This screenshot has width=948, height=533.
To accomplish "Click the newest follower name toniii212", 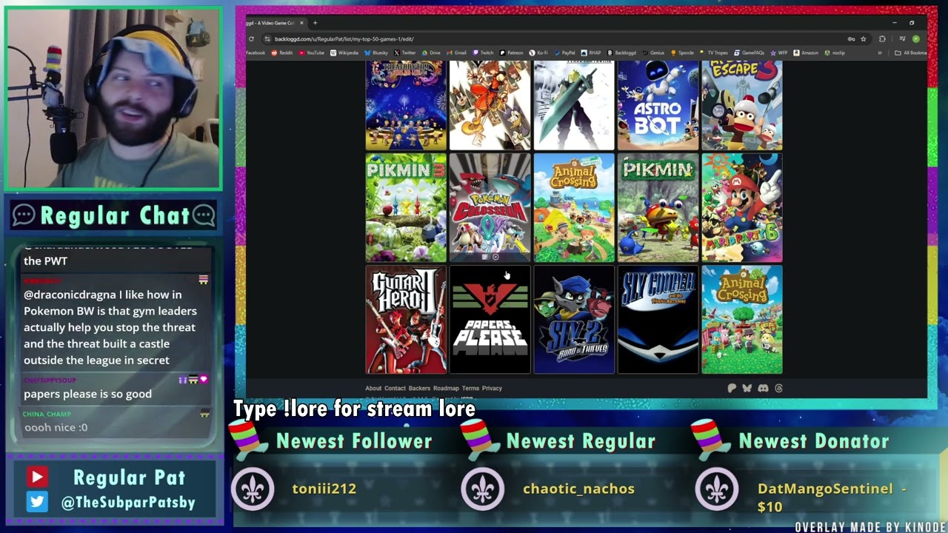I will click(x=324, y=489).
